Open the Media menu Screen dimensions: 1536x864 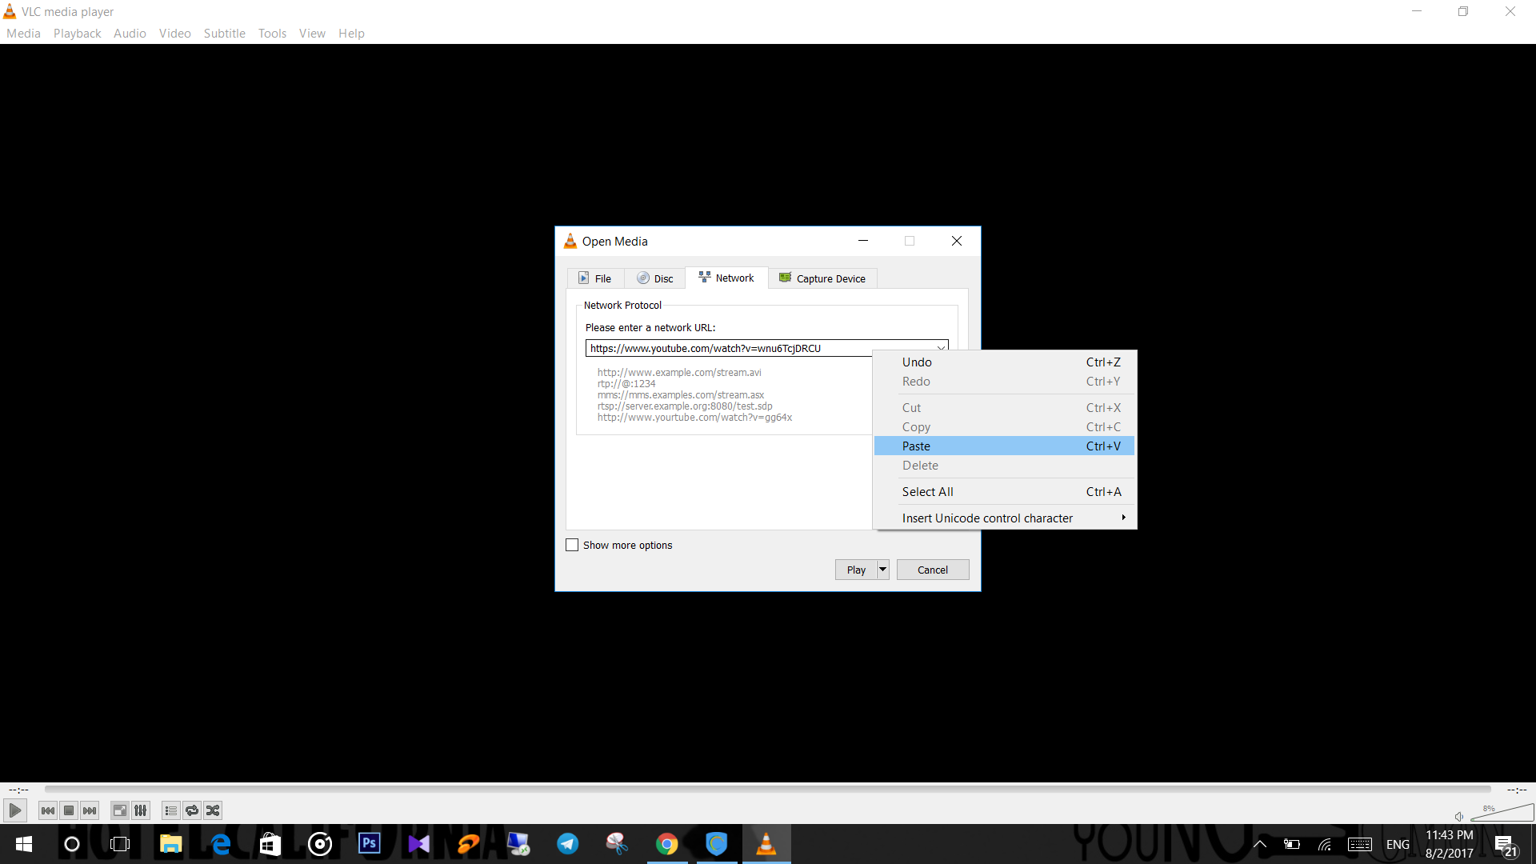(22, 33)
